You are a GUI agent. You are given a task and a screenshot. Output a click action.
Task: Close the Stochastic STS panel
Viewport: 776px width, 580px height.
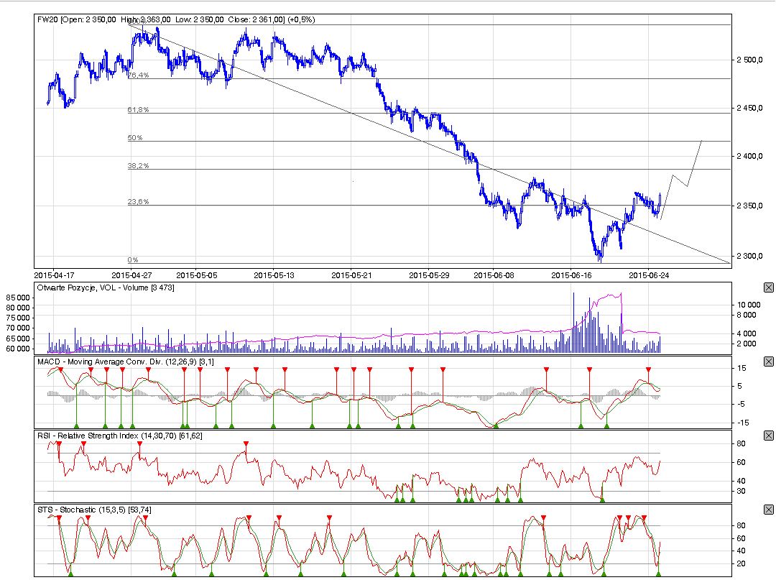pyautogui.click(x=768, y=510)
